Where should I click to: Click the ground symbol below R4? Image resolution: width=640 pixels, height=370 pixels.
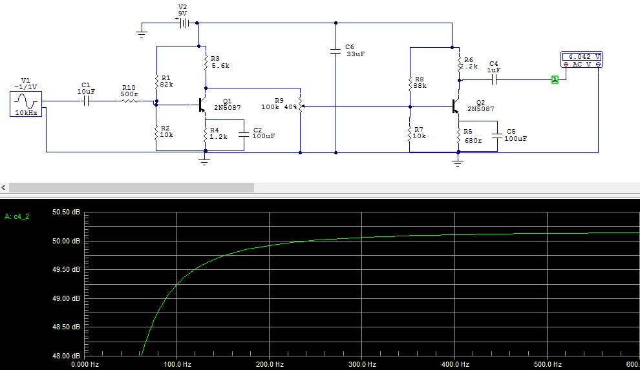(x=204, y=161)
